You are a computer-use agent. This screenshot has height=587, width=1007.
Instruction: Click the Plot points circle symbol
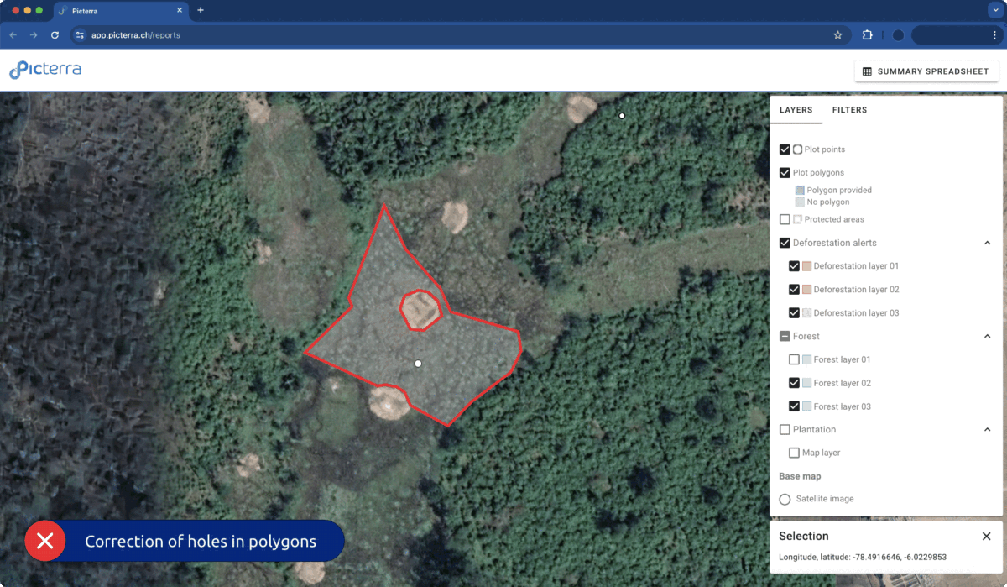[x=798, y=149]
